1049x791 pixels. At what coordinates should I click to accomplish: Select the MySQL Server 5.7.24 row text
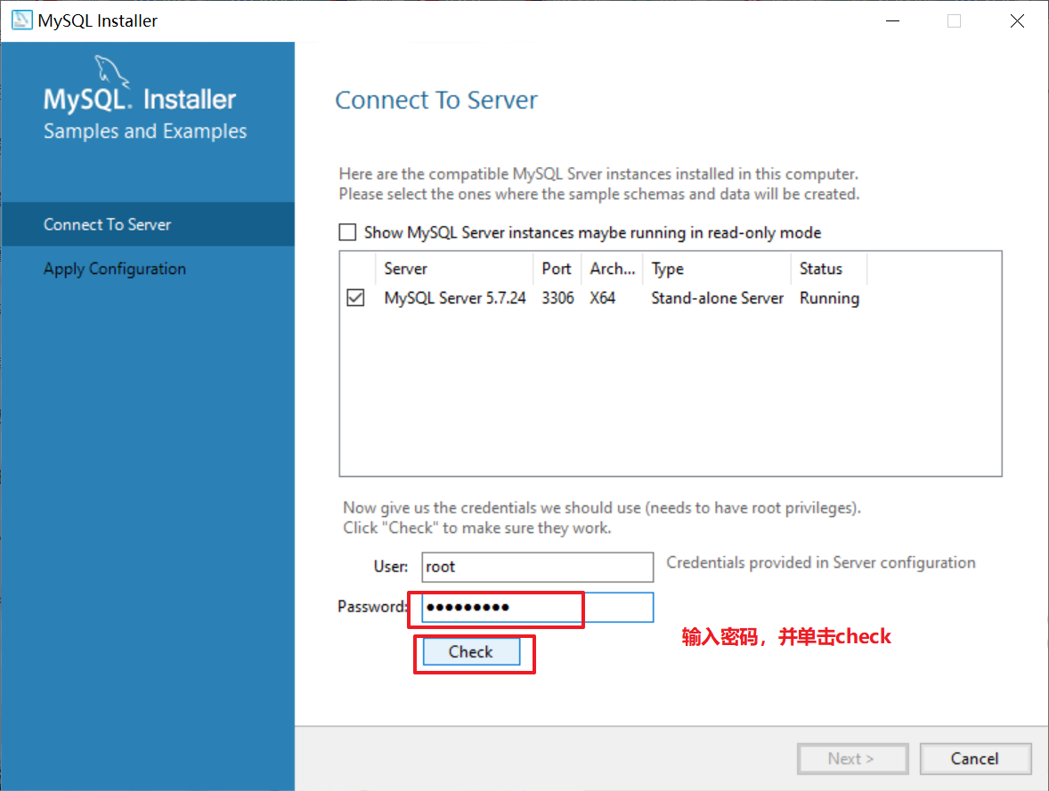pos(455,298)
